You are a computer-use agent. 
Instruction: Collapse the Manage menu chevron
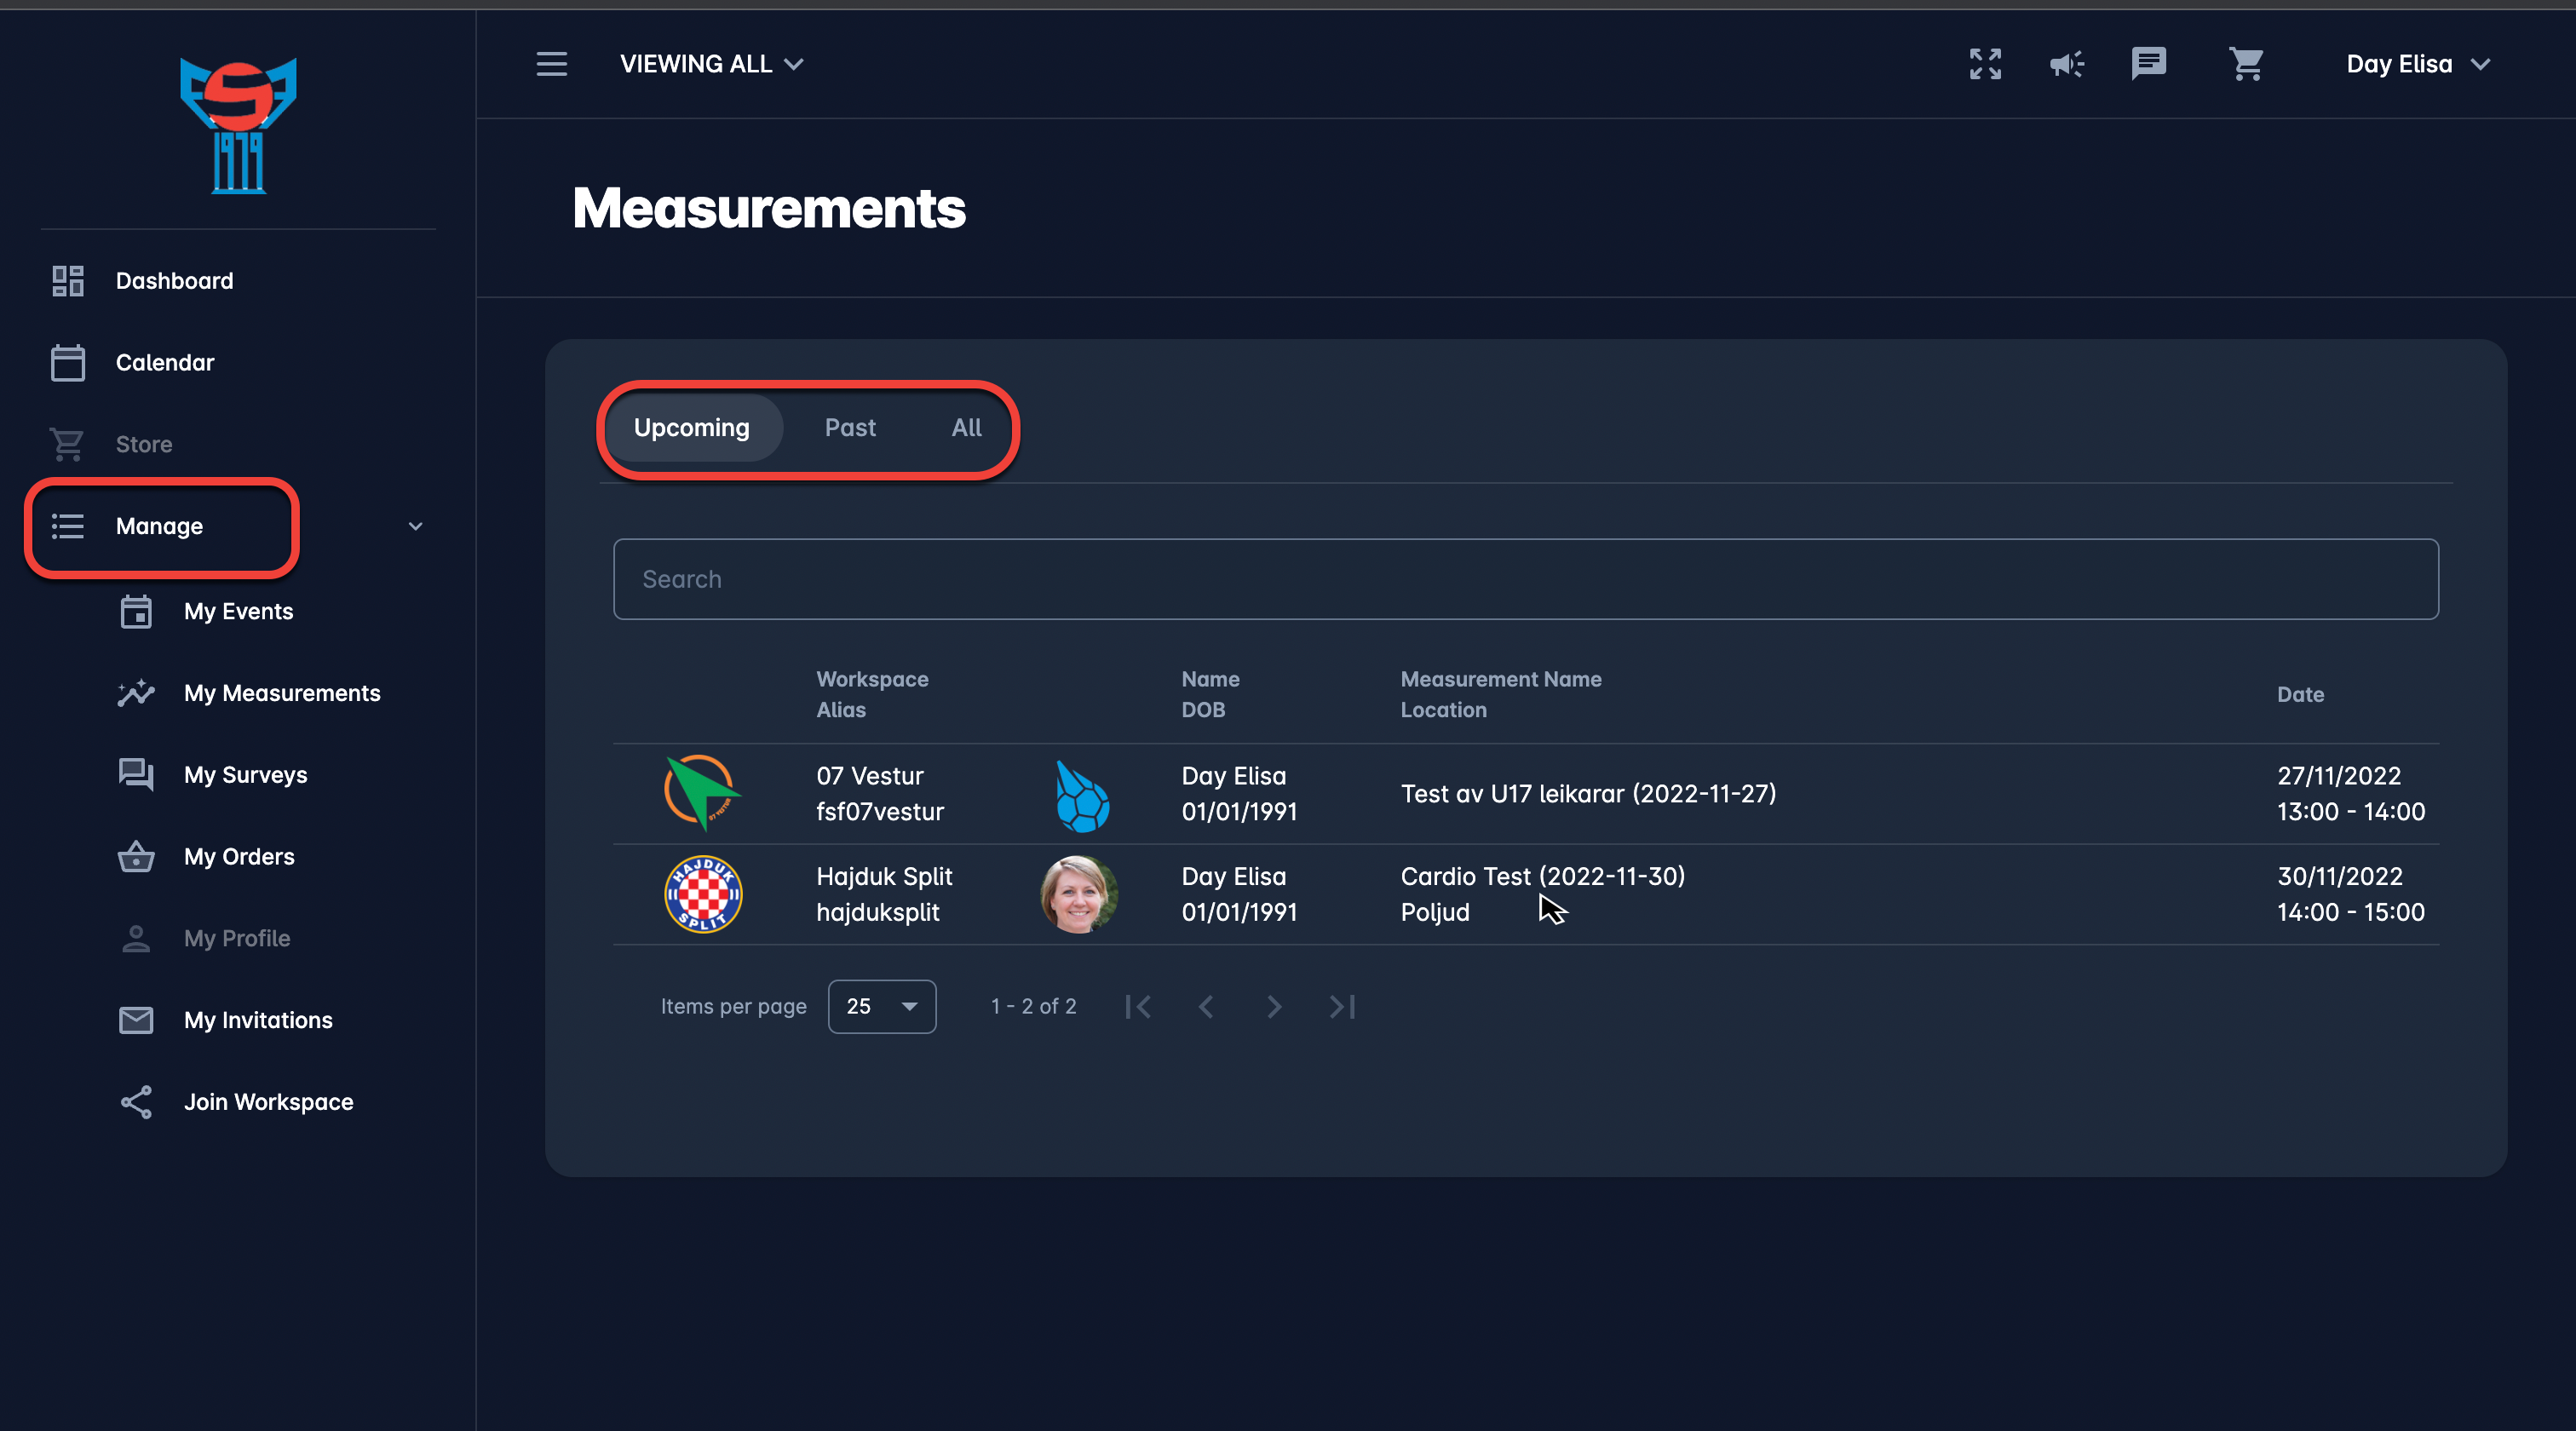pyautogui.click(x=415, y=527)
